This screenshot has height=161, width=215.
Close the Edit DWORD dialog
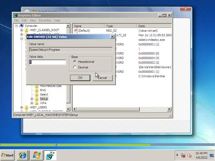tap(112, 37)
